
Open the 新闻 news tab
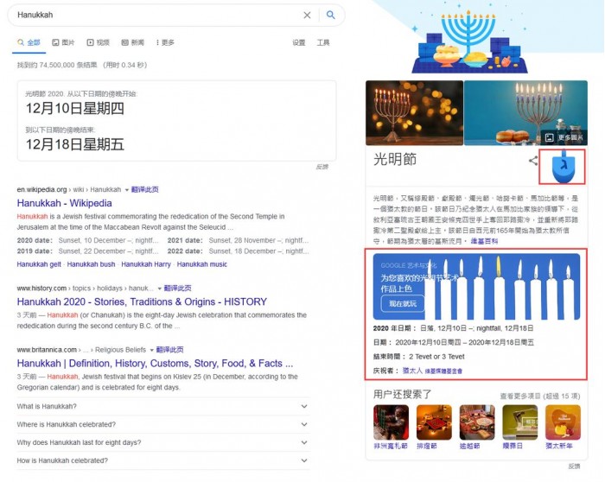pos(132,42)
